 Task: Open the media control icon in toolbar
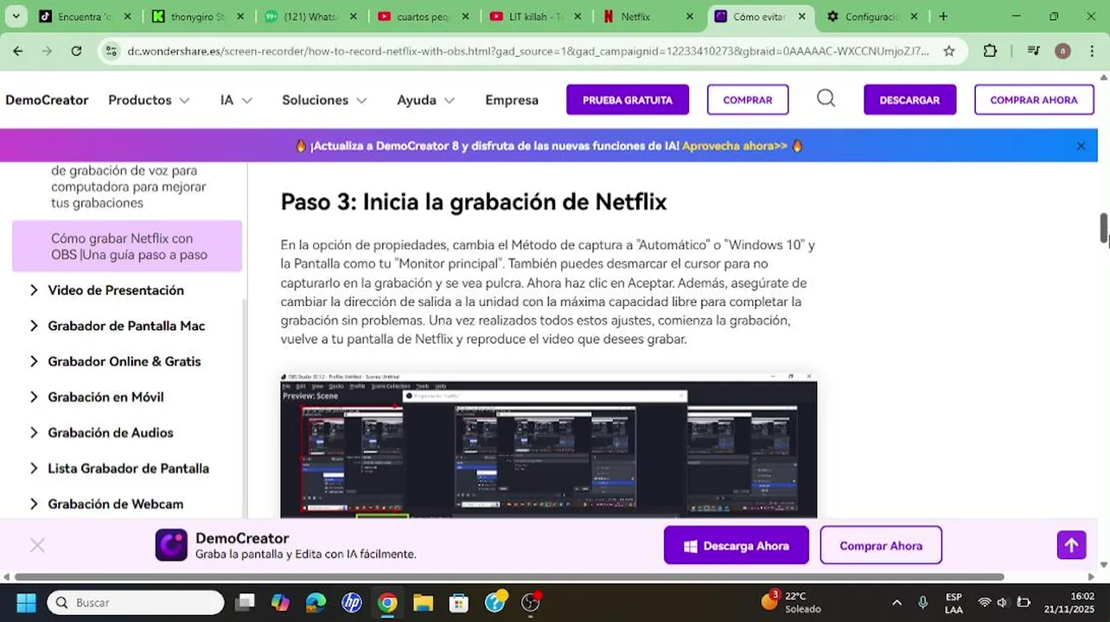(1033, 51)
